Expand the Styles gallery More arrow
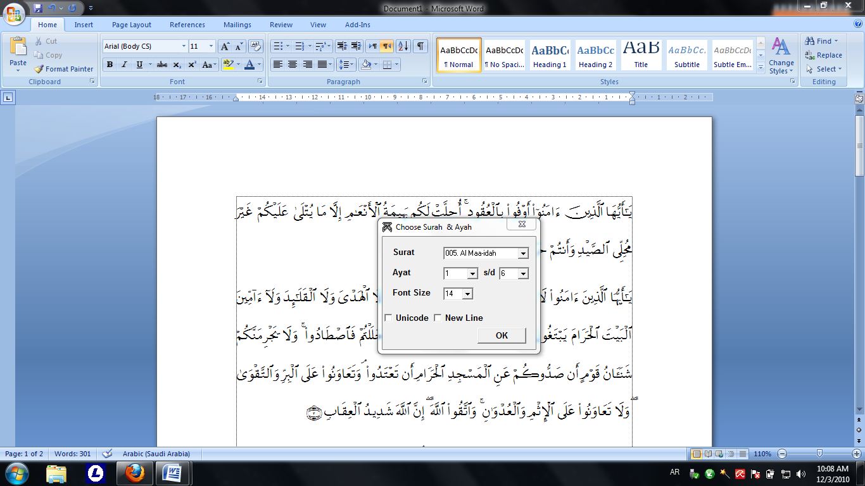The width and height of the screenshot is (865, 486). (x=761, y=66)
